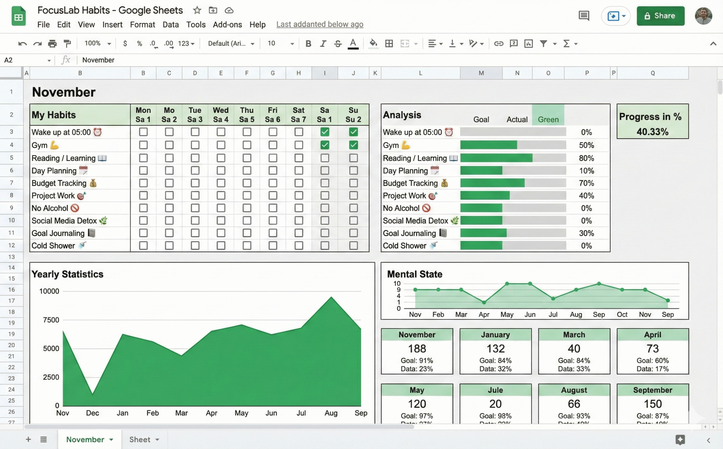Uncheck Gym checkbox under Sa 1
Viewport: 723px width, 449px height.
tap(325, 145)
